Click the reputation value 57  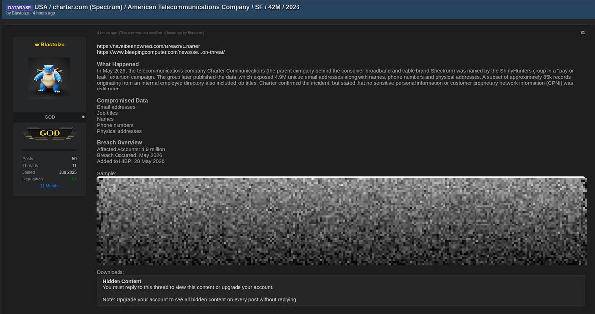coord(74,179)
